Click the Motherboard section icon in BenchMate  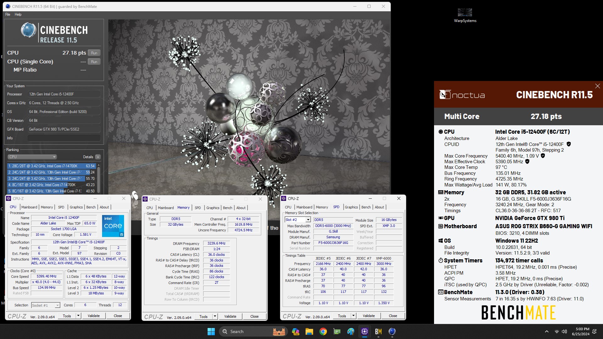tap(441, 226)
